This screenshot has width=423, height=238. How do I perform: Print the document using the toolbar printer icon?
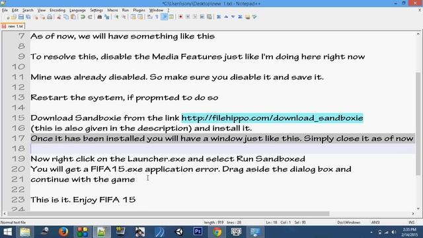point(50,17)
